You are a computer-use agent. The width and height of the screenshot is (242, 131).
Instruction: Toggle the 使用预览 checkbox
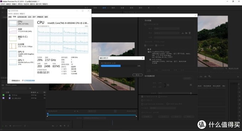point(159,96)
